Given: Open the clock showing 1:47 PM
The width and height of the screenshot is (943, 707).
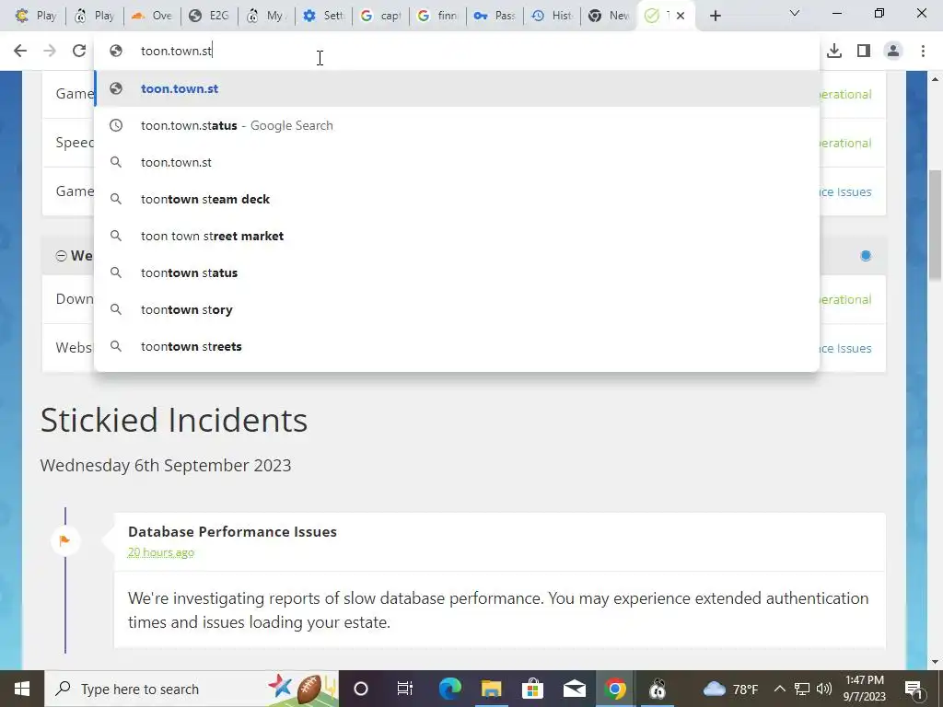Looking at the screenshot, I should point(865,689).
